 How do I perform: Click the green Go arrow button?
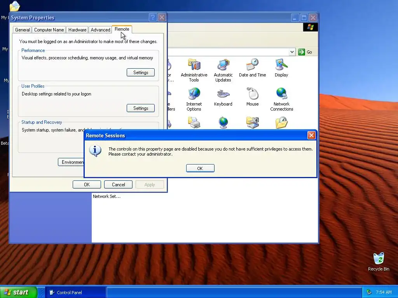[x=301, y=52]
